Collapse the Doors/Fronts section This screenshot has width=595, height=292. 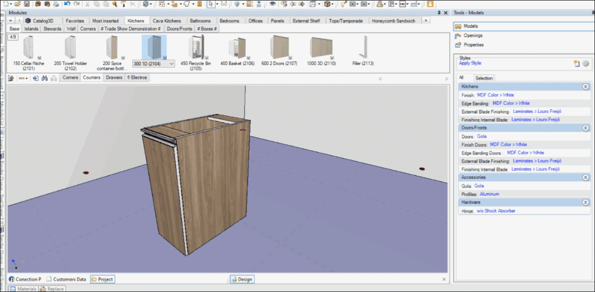point(586,128)
